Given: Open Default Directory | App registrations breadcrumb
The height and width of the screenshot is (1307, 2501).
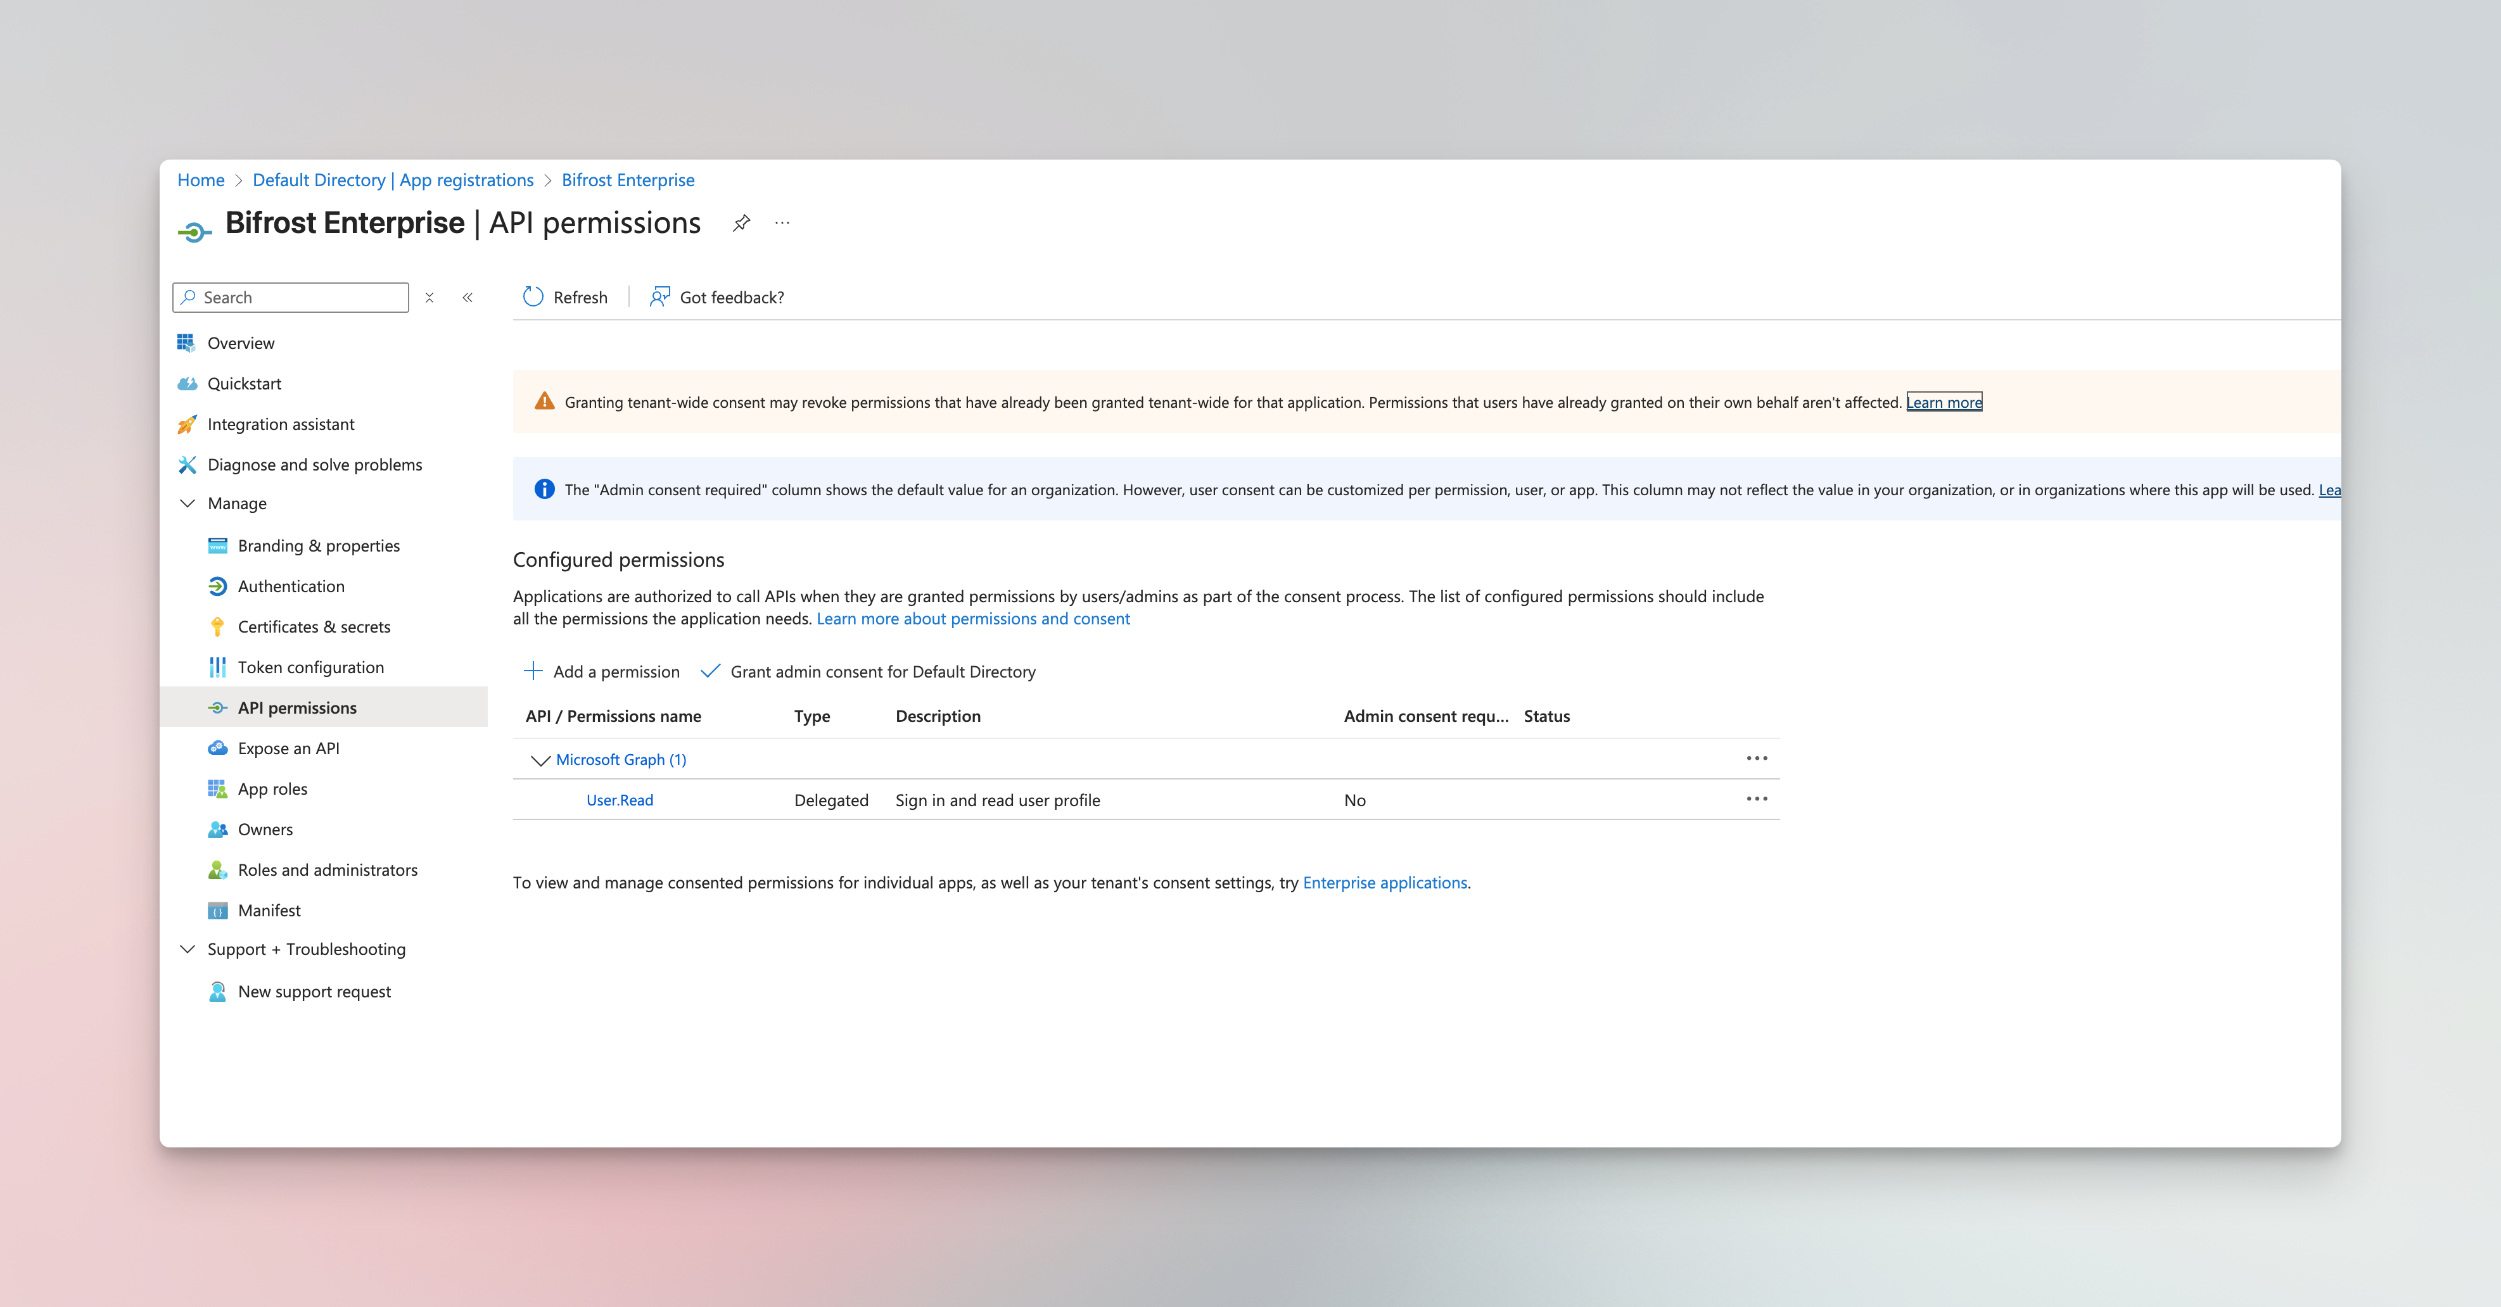Looking at the screenshot, I should click(393, 180).
